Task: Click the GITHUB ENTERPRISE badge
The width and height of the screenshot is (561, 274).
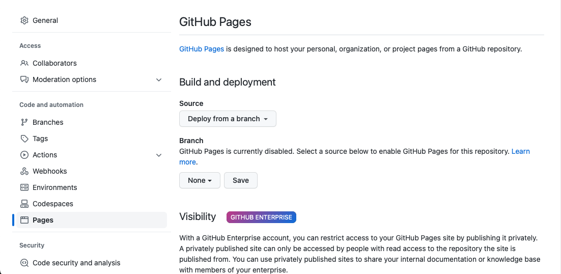Action: 261,217
